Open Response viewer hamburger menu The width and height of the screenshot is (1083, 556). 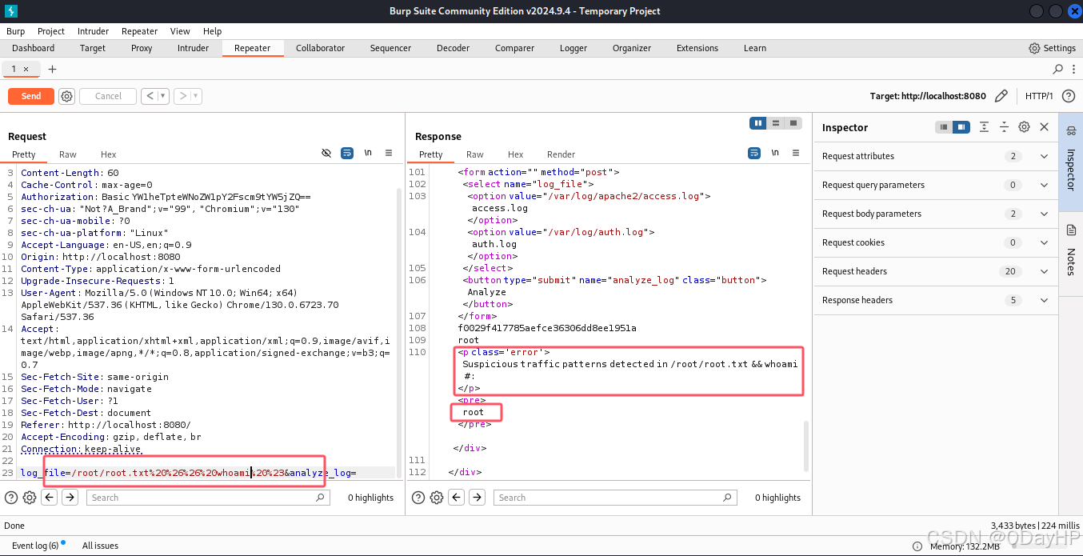pyautogui.click(x=796, y=153)
